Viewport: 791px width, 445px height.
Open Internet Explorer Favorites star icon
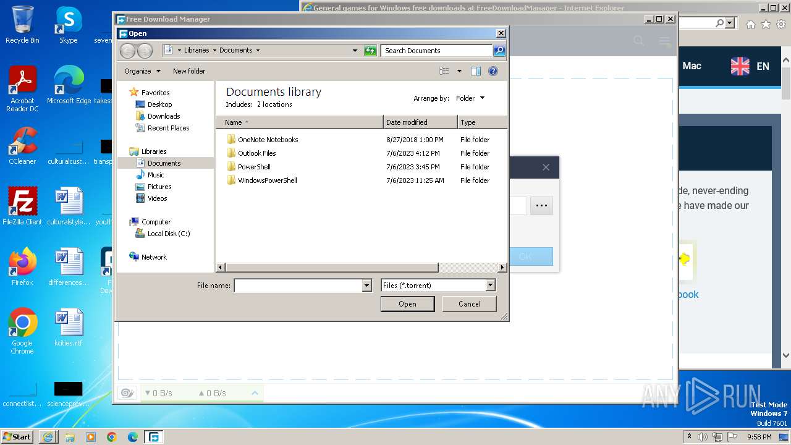(766, 25)
